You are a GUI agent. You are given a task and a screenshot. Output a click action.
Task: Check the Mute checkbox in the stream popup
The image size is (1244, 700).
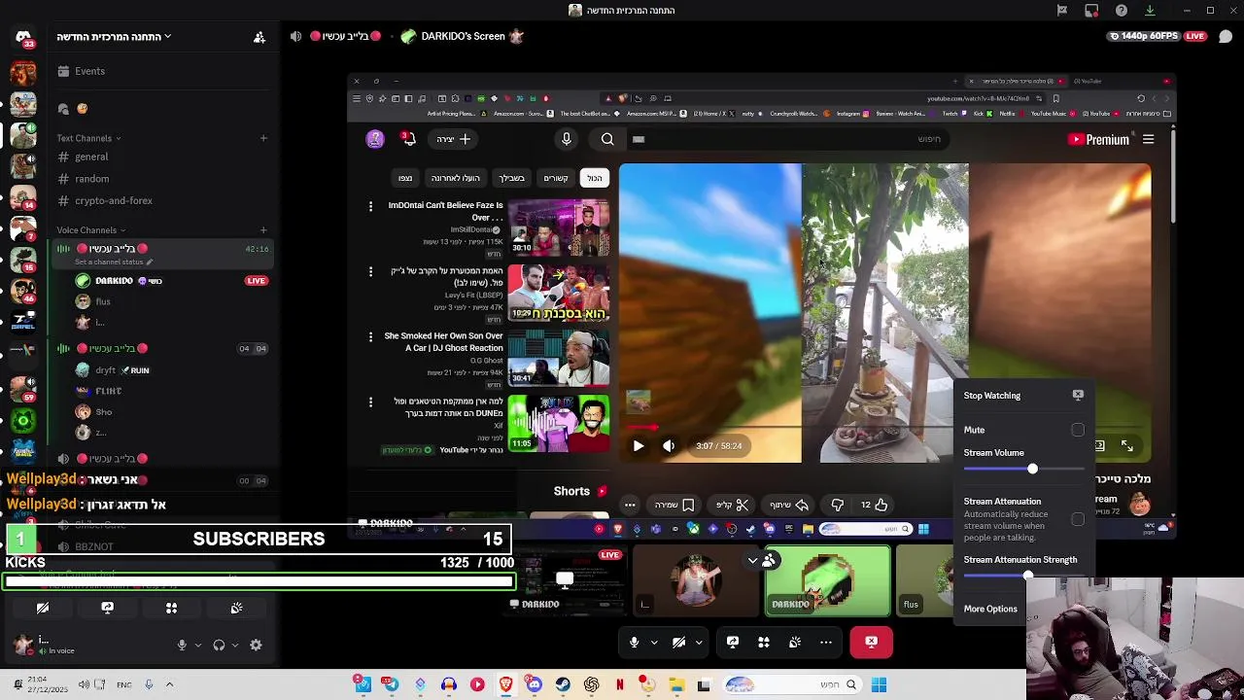click(1078, 430)
